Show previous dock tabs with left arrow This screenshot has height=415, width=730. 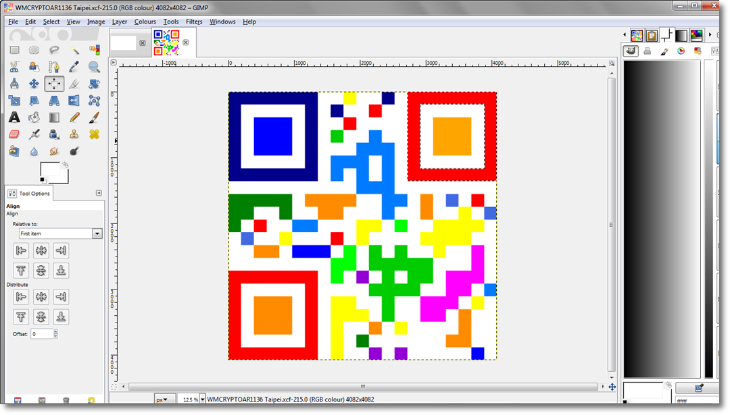tap(625, 35)
